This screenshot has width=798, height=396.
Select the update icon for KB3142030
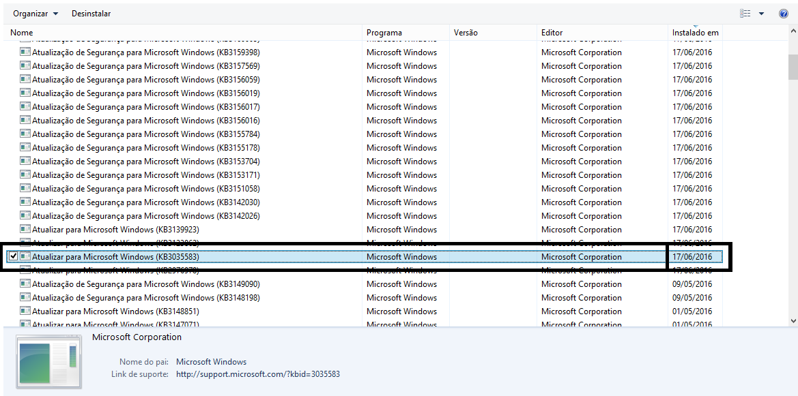(x=25, y=202)
